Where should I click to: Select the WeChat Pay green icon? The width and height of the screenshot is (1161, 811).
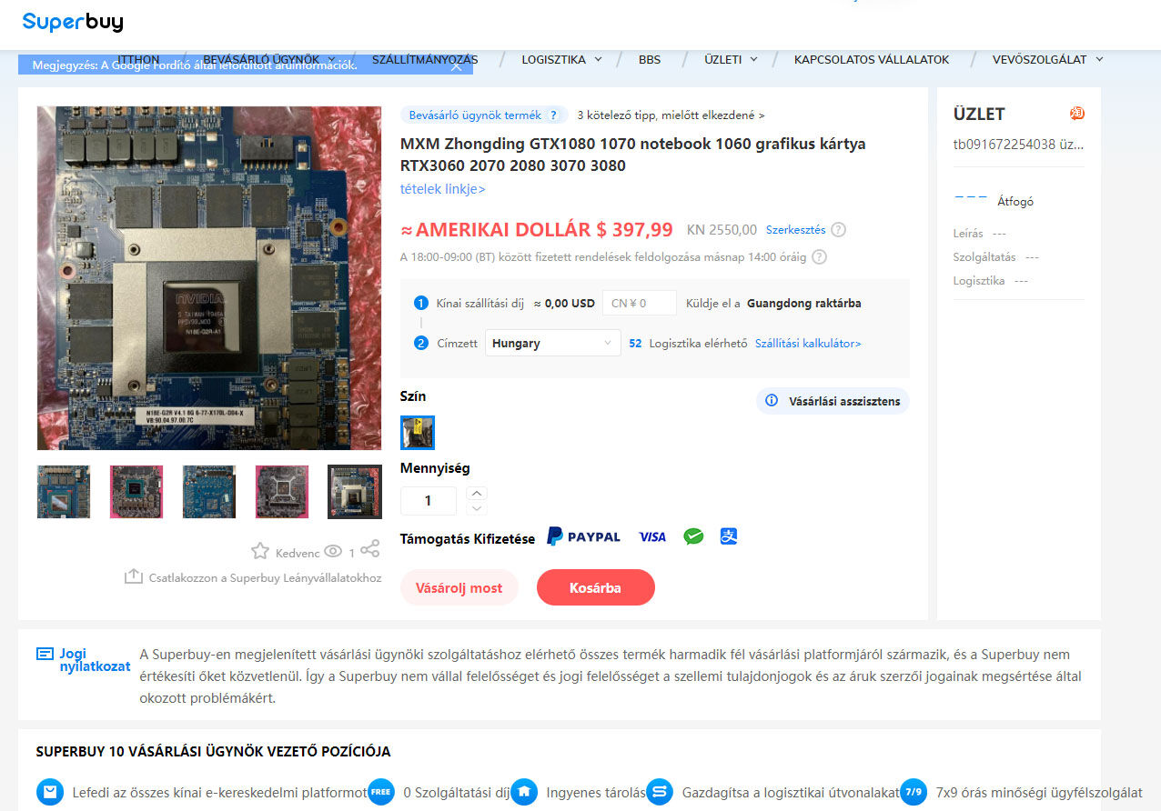pyautogui.click(x=694, y=536)
